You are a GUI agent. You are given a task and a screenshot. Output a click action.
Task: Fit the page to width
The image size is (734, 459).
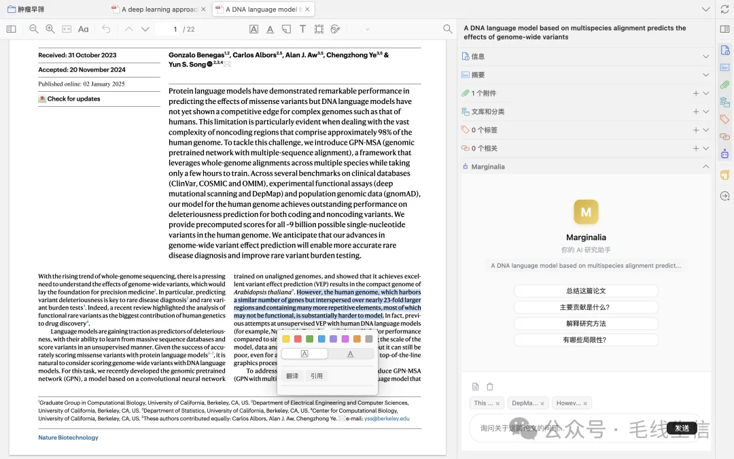tap(67, 29)
